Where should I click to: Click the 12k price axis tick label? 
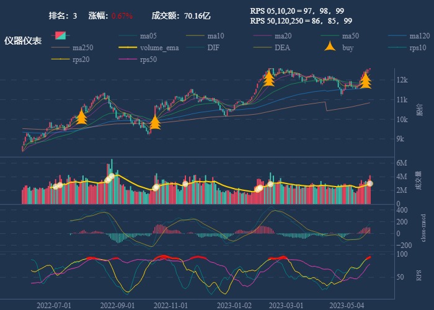coord(402,80)
